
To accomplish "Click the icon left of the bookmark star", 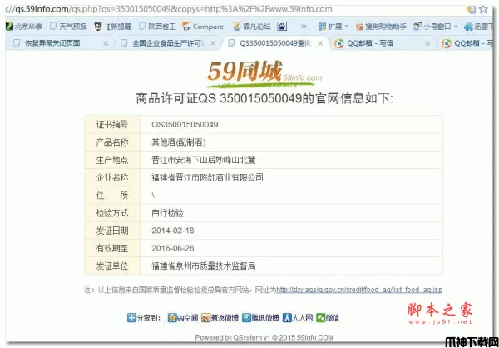I will coord(471,9).
